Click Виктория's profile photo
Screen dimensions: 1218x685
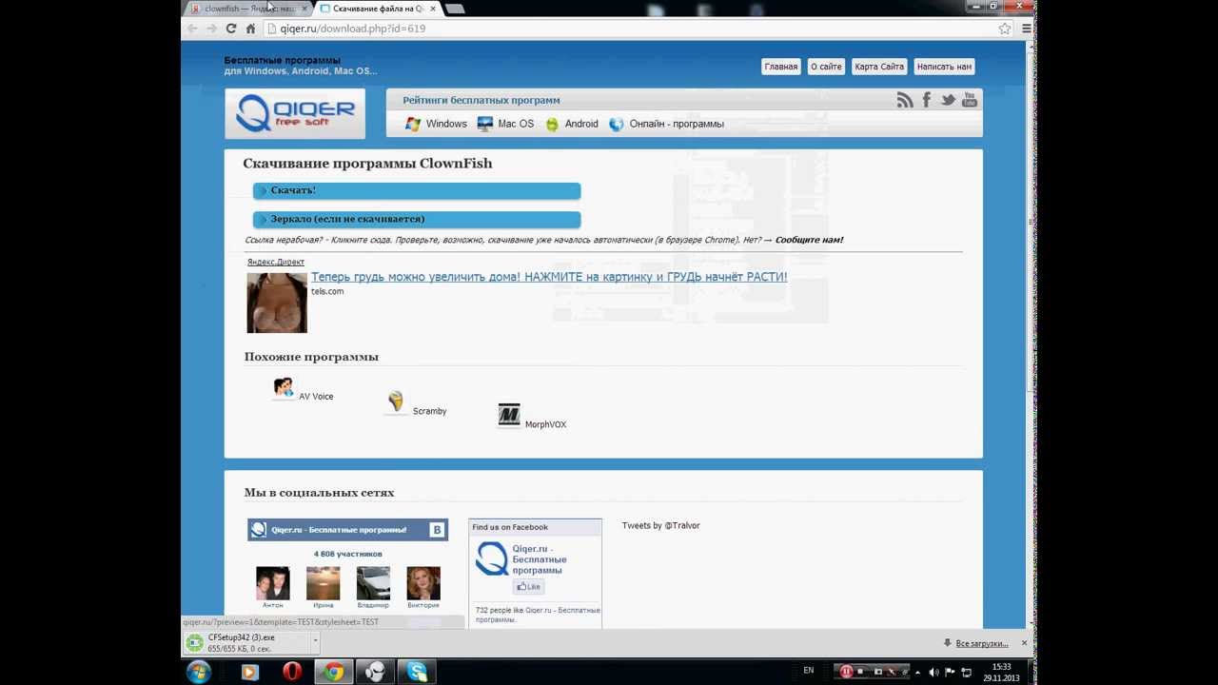[x=423, y=583]
